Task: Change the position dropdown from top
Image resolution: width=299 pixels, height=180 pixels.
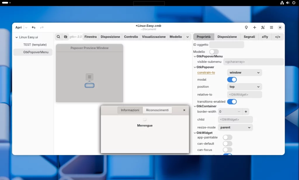Action: tap(244, 87)
